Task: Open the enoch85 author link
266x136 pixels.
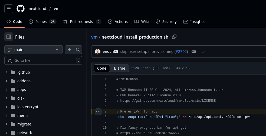Action: (x=110, y=52)
